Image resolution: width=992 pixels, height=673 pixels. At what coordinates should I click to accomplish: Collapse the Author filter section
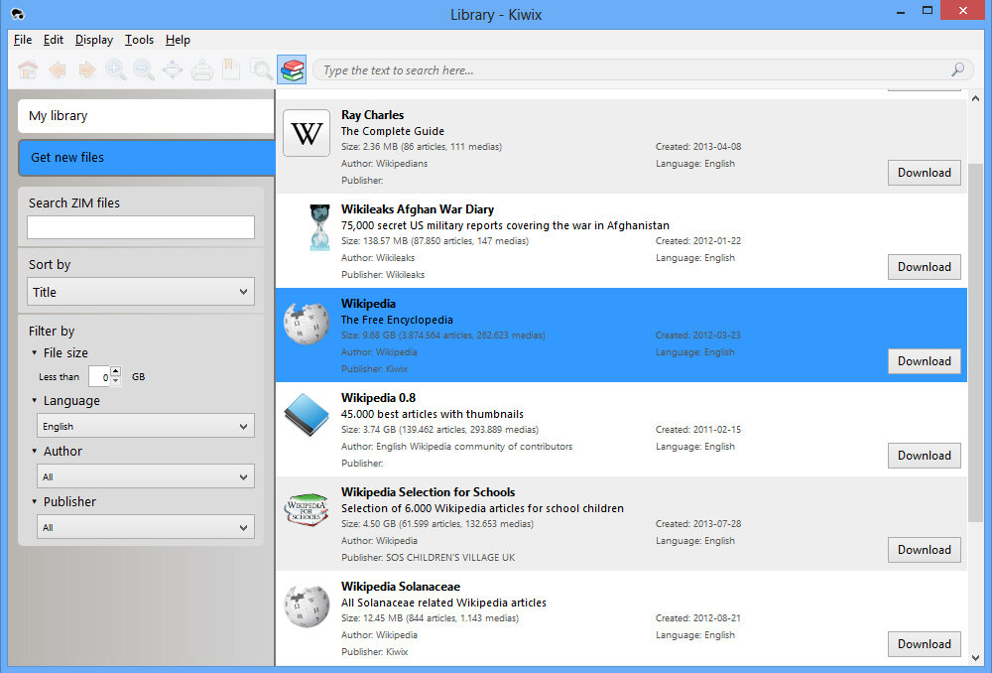(34, 451)
